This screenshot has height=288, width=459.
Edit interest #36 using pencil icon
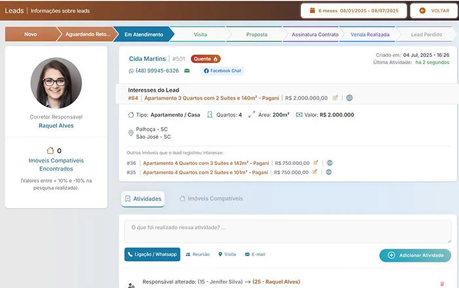point(315,163)
